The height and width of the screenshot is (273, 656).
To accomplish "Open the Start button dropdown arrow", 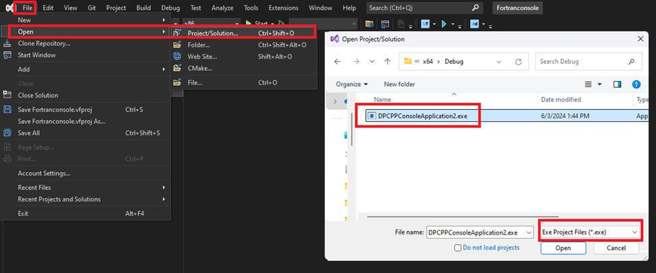I will click(x=273, y=24).
